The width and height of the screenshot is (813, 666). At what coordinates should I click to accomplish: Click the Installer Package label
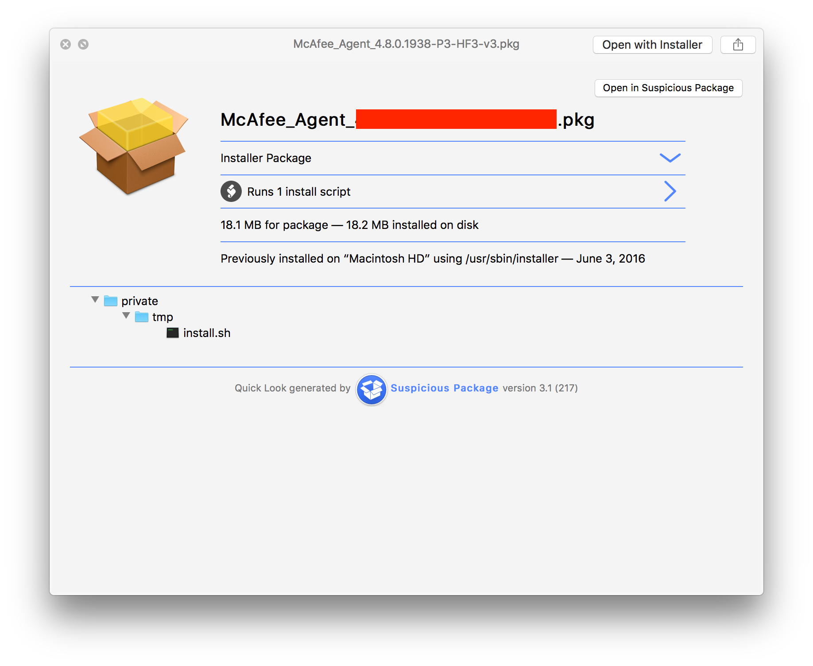point(266,158)
